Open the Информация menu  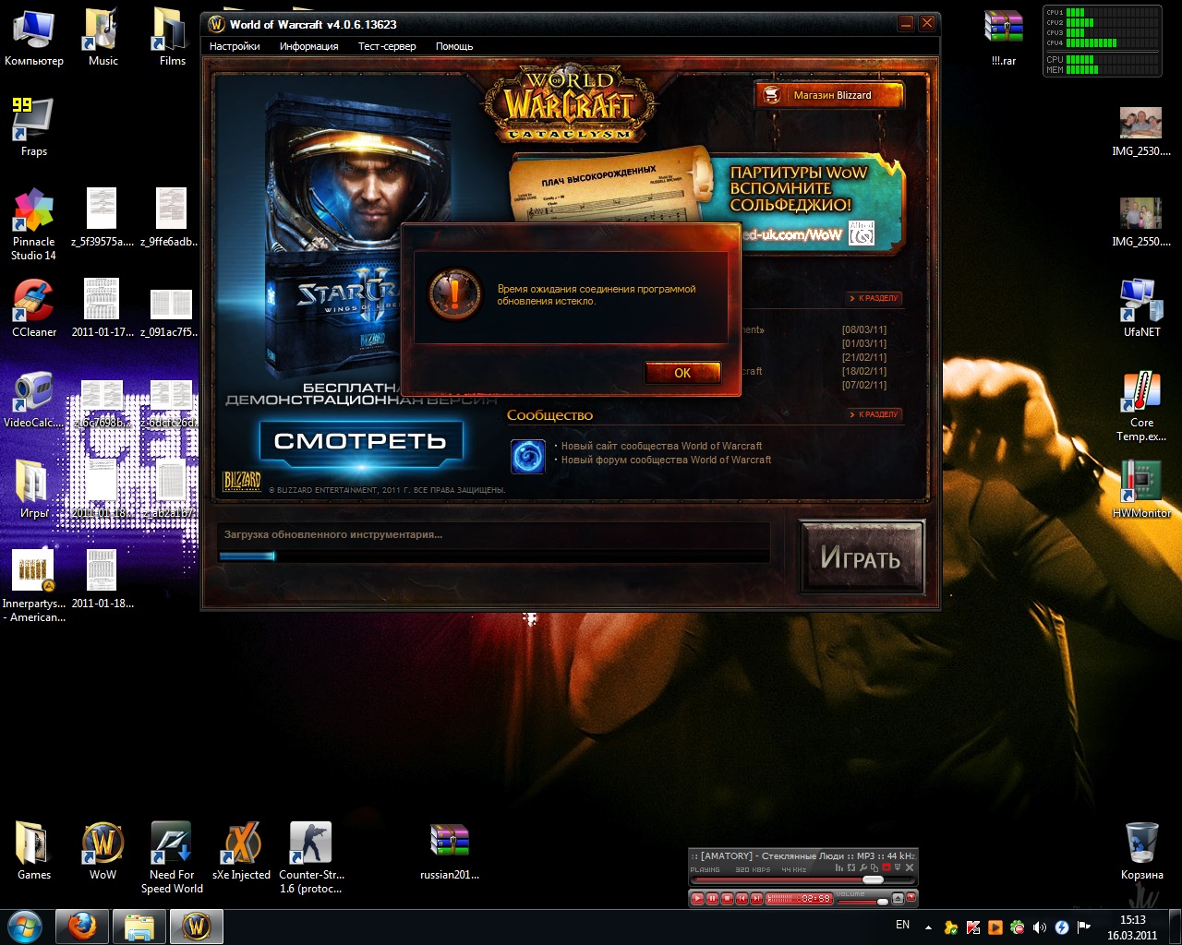pos(308,46)
